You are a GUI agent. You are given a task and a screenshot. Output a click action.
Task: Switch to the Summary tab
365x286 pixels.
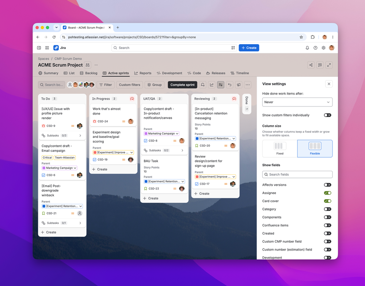tap(48, 73)
